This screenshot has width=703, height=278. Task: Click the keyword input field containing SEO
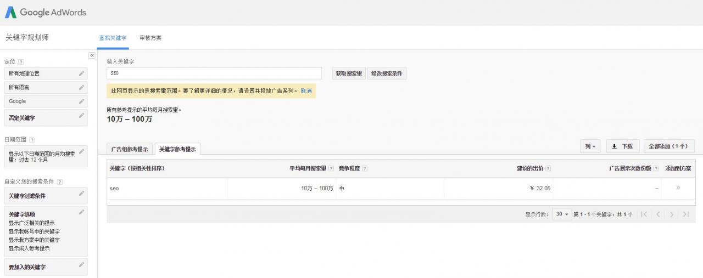(214, 73)
